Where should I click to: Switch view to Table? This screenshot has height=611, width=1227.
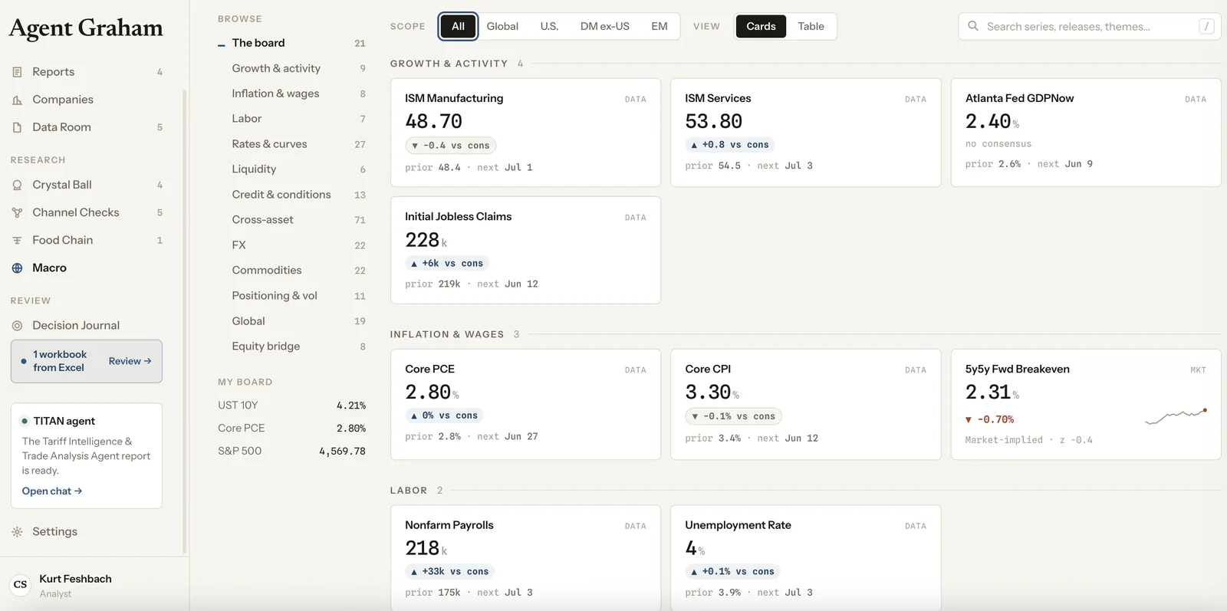click(x=811, y=26)
